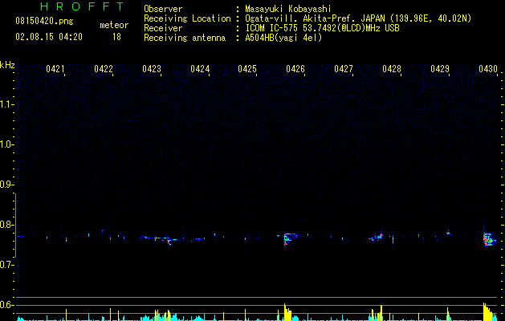Click the 1.0 kHz axis label
This screenshot has height=321, width=505.
pyautogui.click(x=6, y=144)
